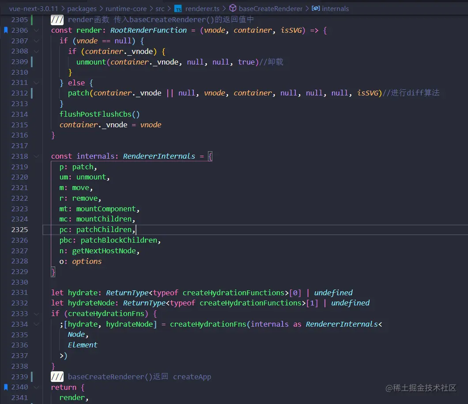Viewport: 468px width, 404px height.
Task: Click 'r: remove,' property
Action: (x=80, y=198)
